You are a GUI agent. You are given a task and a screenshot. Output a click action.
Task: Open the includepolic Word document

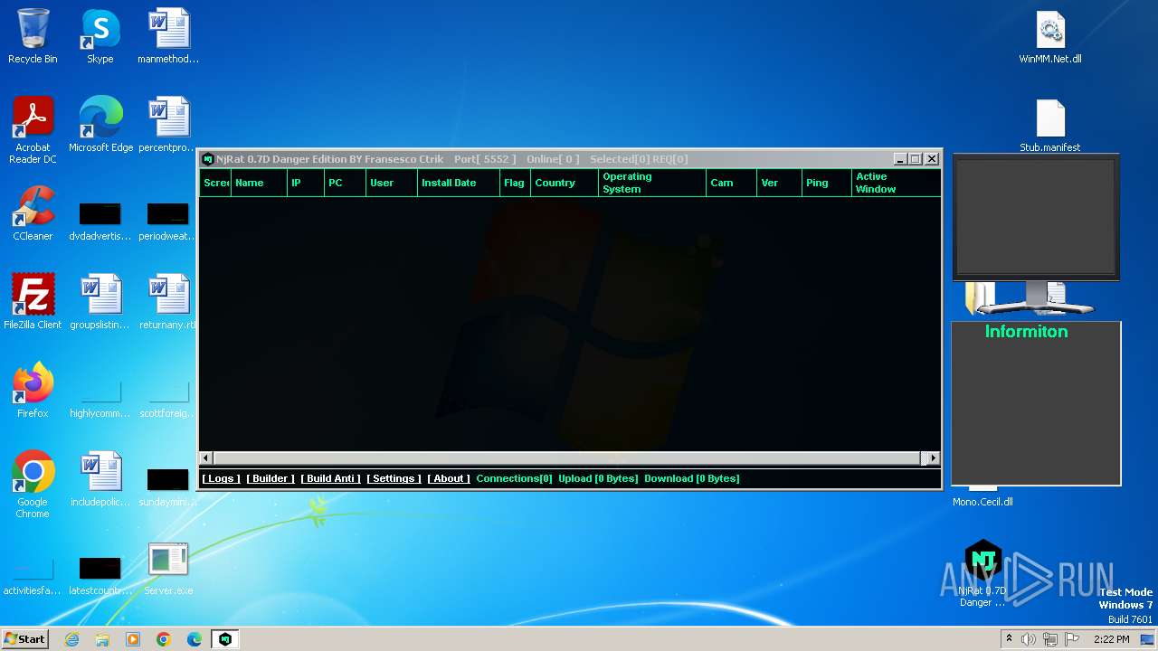click(100, 479)
